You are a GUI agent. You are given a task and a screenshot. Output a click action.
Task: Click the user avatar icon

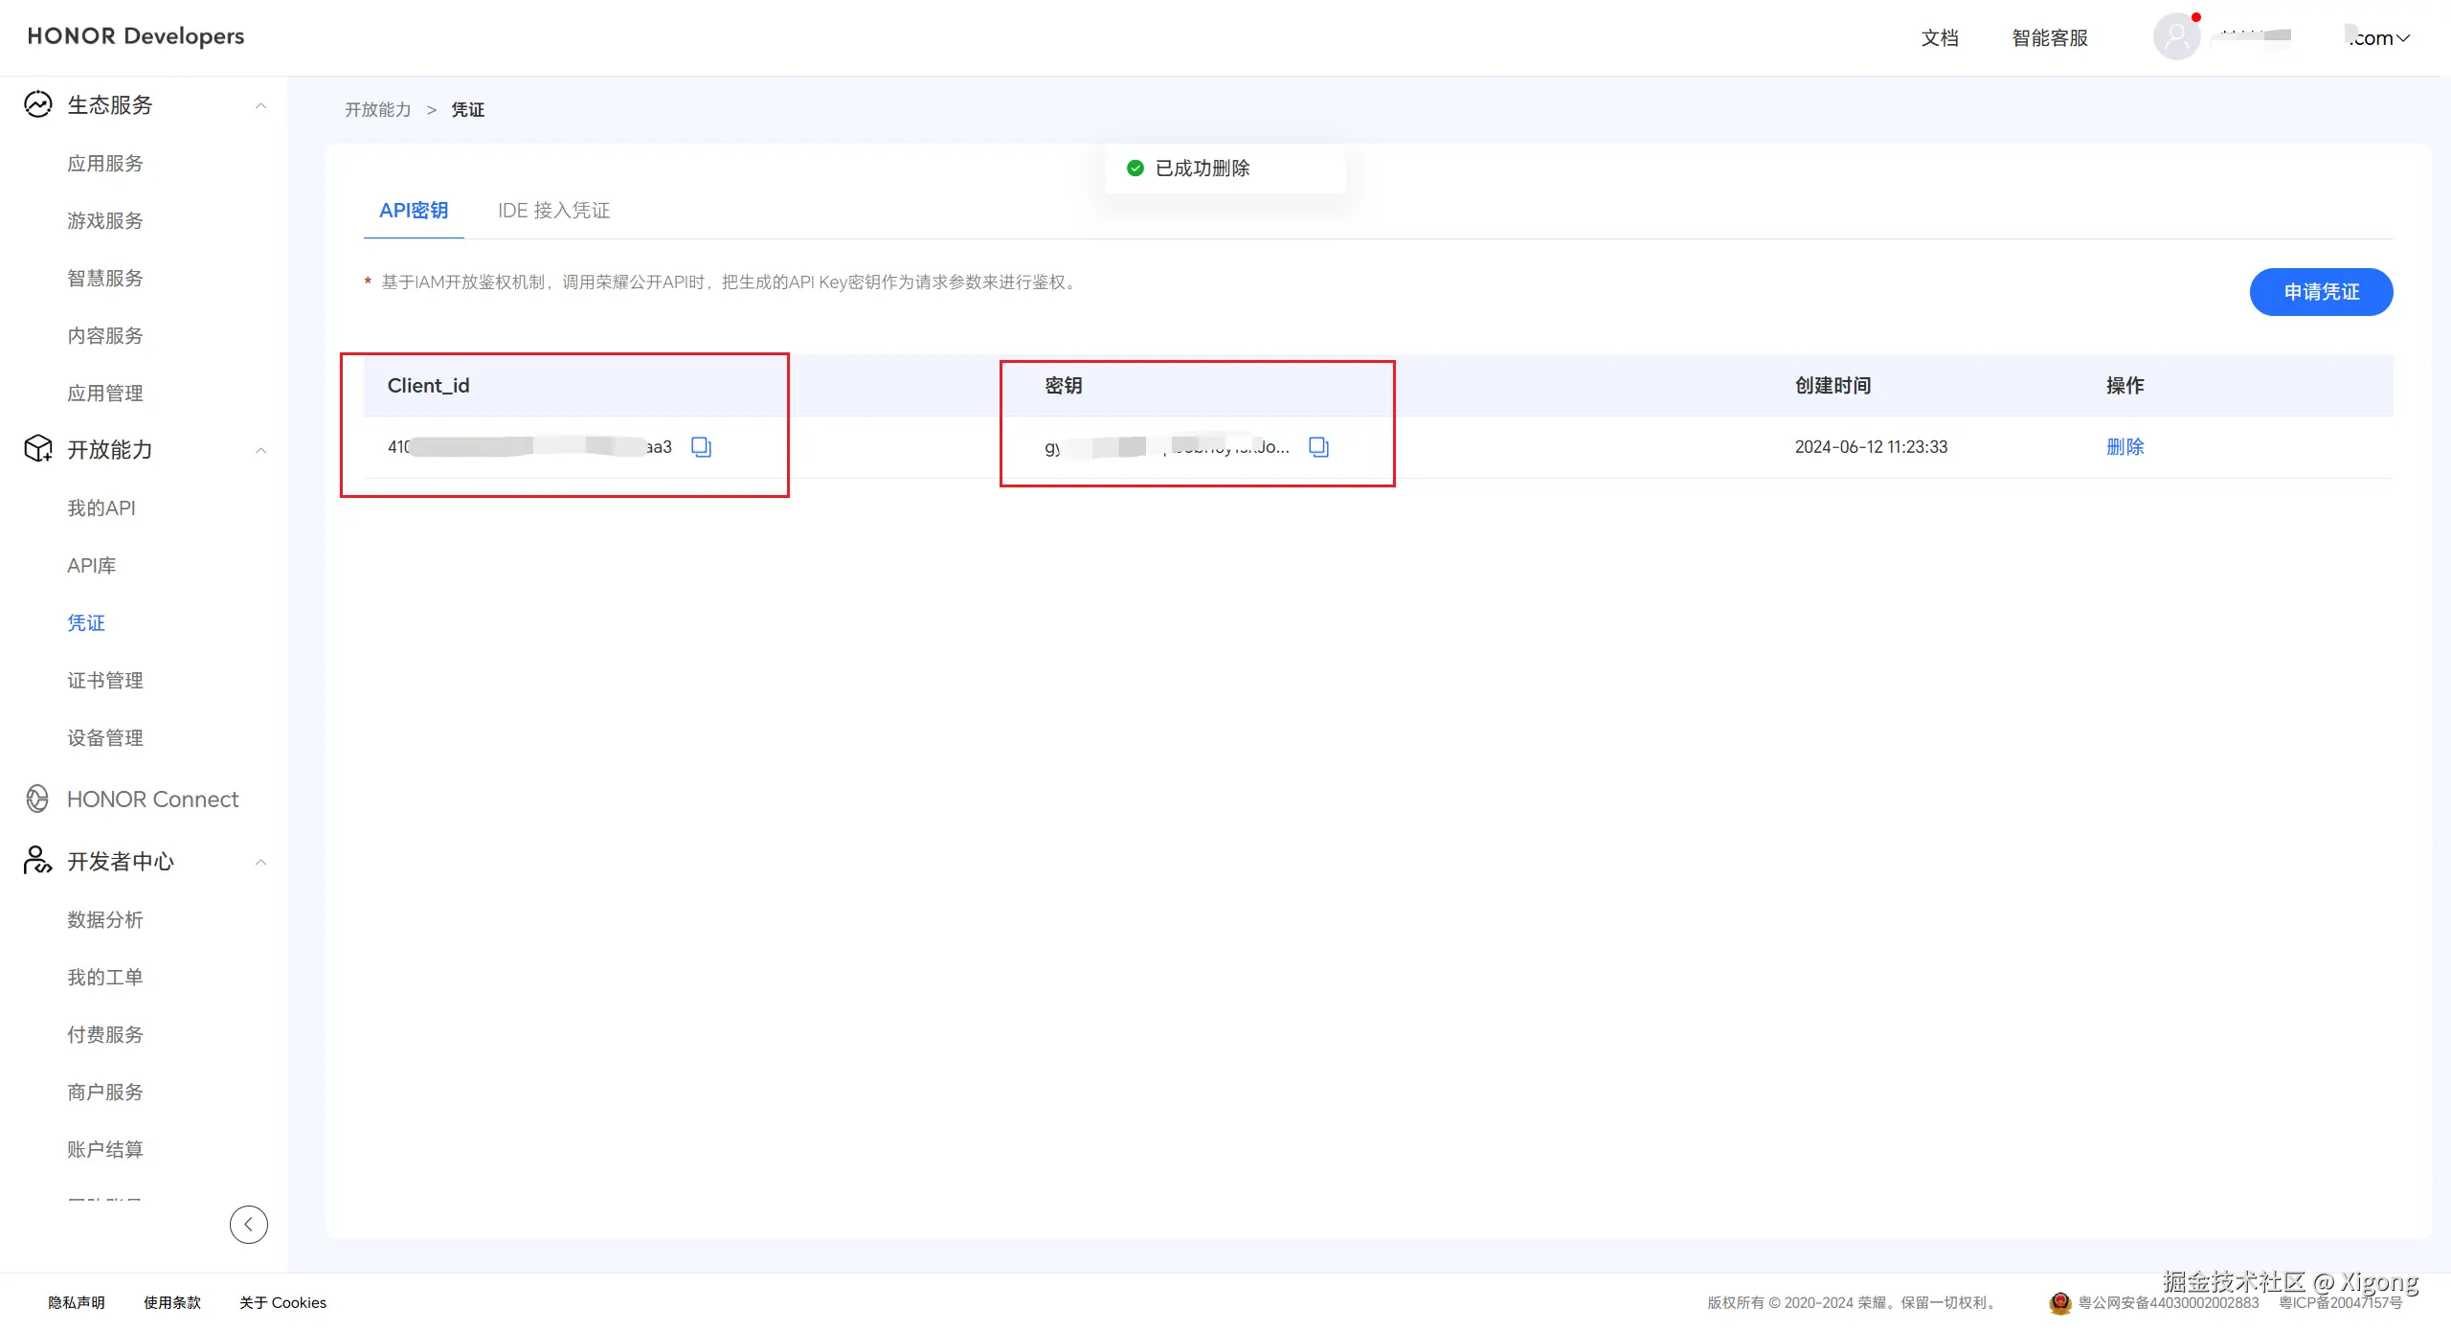tap(2175, 37)
